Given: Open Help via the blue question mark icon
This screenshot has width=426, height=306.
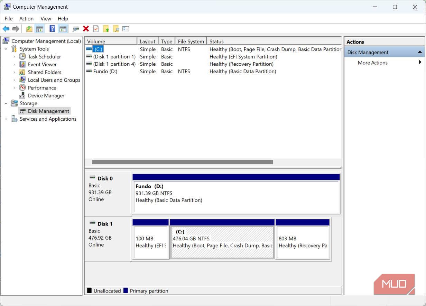Looking at the screenshot, I should (52, 29).
